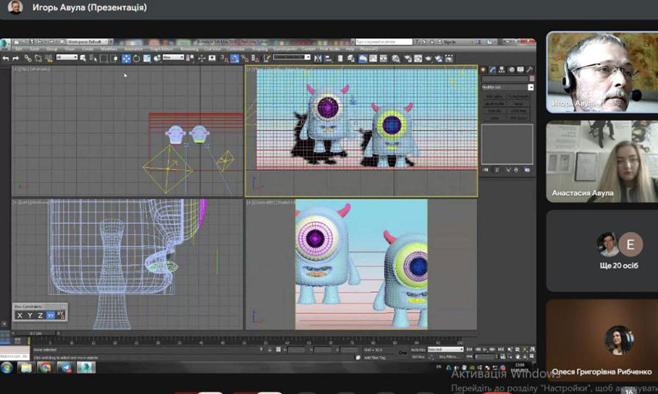Toggle Selection Lock in the status bar
658x394 pixels.
click(x=270, y=349)
